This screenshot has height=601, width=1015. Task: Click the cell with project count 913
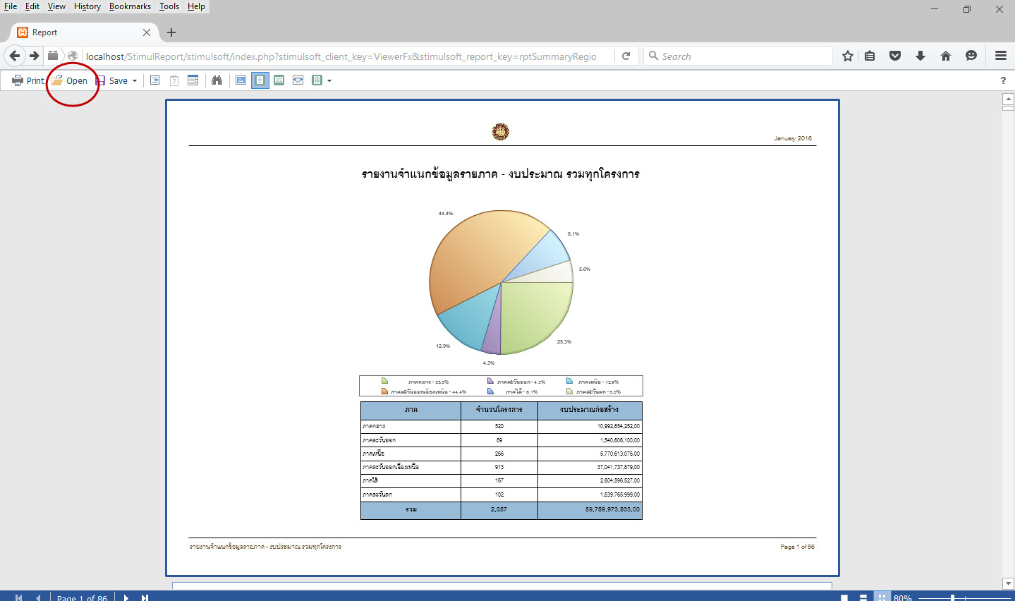click(x=499, y=467)
